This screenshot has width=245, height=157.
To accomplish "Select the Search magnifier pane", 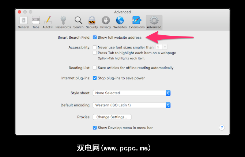I will coord(79,23).
